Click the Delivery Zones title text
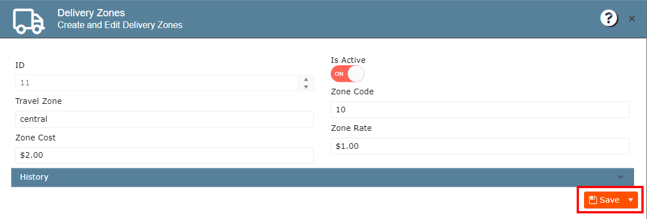Screen dimensions: 647x219 pos(91,13)
